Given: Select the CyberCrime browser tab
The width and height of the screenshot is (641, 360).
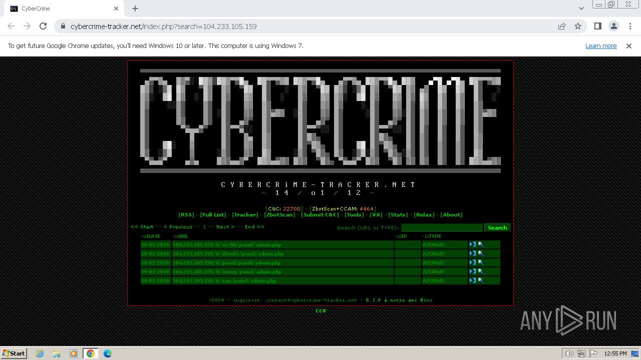Looking at the screenshot, I should tap(63, 8).
